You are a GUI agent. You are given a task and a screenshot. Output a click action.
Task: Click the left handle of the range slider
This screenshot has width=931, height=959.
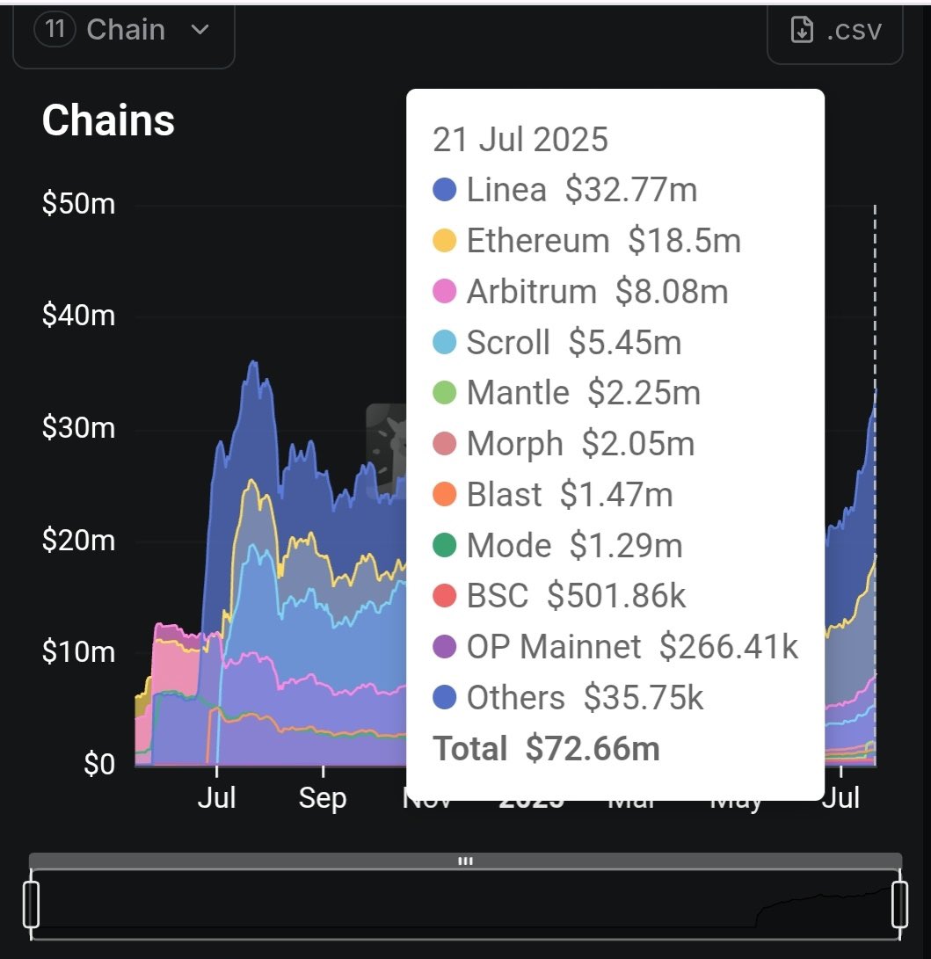(31, 904)
